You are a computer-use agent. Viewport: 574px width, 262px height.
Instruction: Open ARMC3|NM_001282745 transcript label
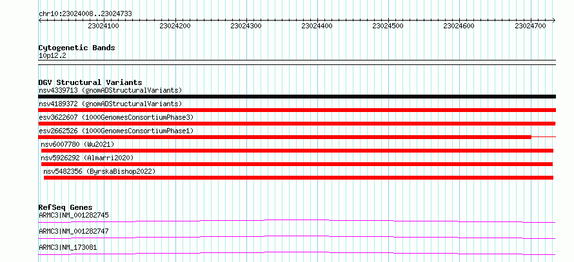coord(74,215)
